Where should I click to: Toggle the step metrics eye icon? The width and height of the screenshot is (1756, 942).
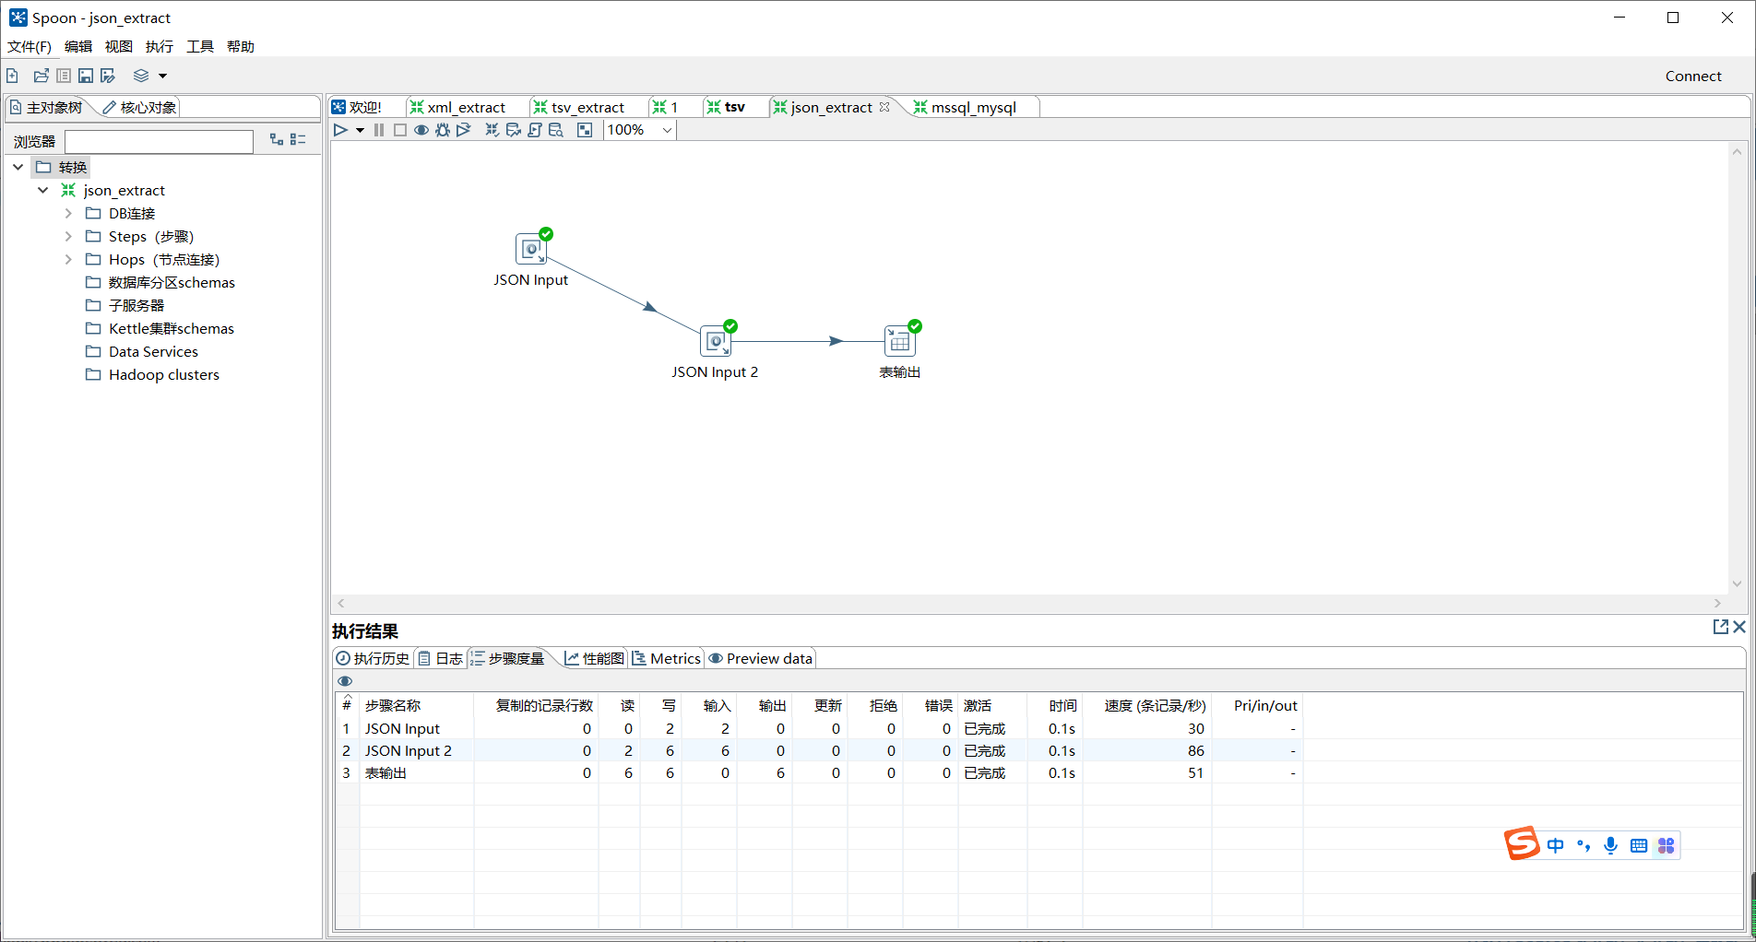click(x=345, y=681)
